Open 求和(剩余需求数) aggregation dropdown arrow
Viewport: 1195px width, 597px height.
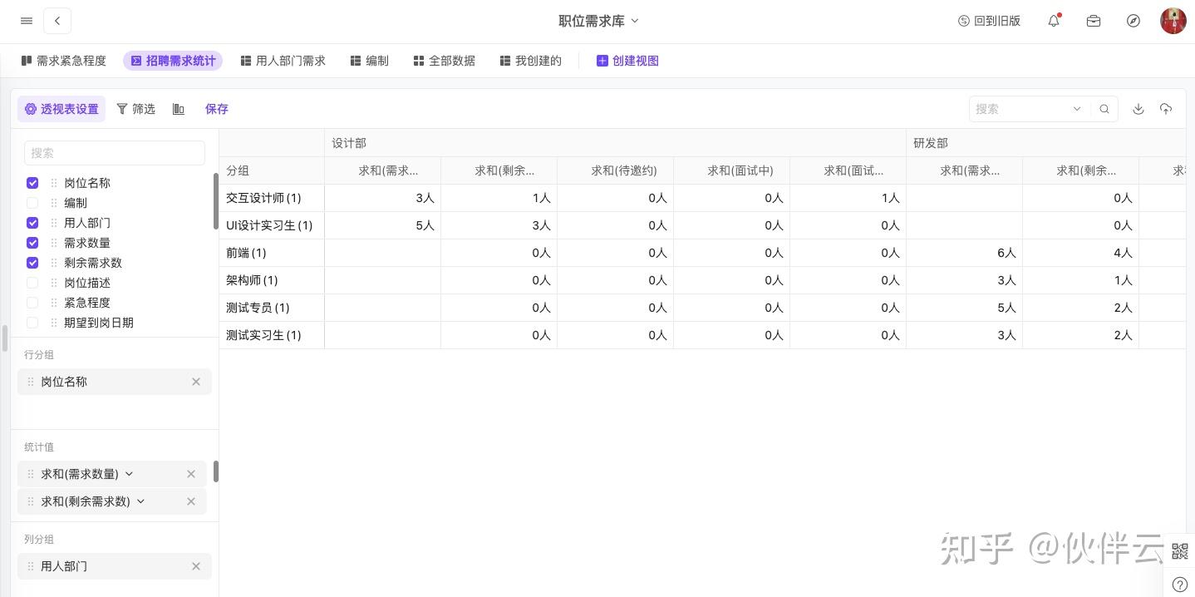pyautogui.click(x=140, y=501)
